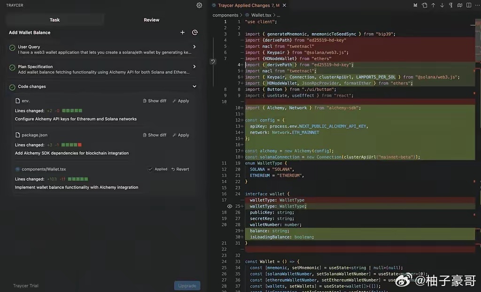Image resolution: width=481 pixels, height=292 pixels.
Task: Click the User Query green check icon
Action: tap(12, 47)
